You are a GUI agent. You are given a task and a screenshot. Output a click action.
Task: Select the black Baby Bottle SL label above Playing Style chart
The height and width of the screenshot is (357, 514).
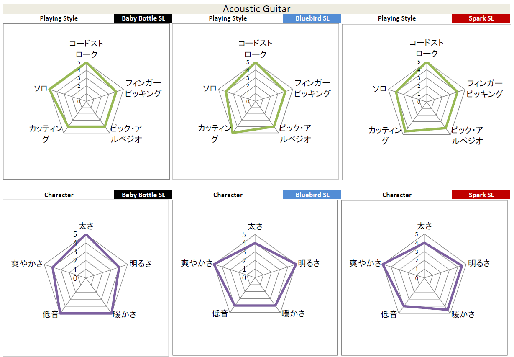click(143, 18)
